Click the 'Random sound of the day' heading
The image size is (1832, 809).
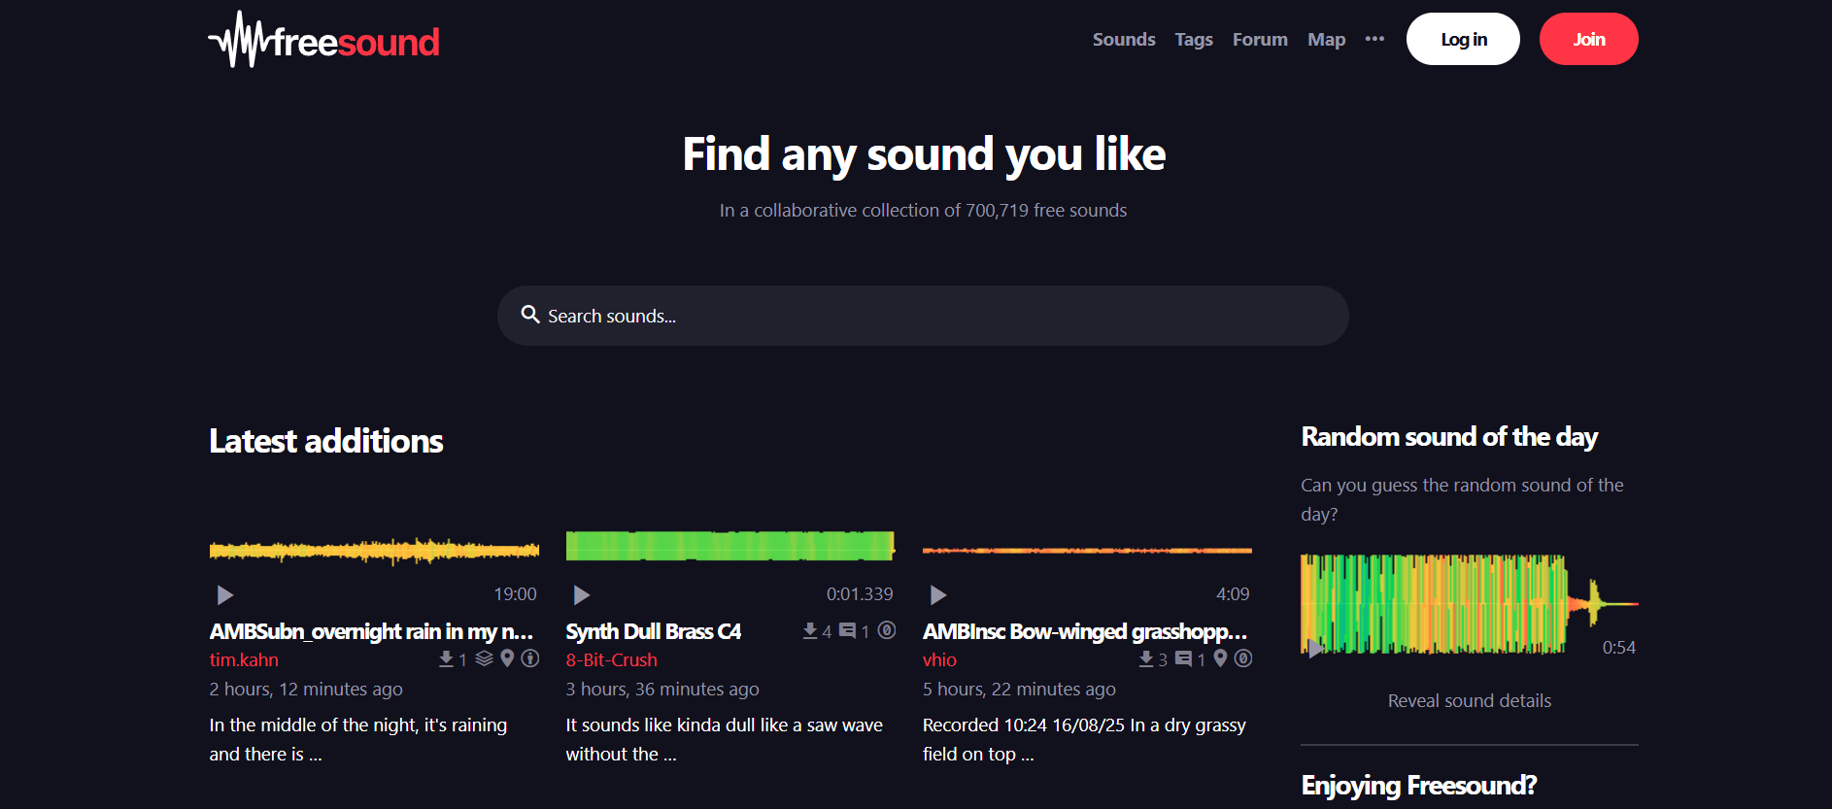click(1449, 437)
